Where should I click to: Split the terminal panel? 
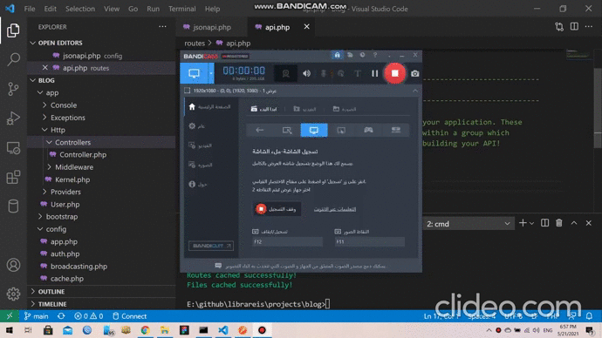pos(544,223)
